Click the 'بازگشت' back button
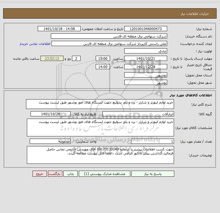The width and height of the screenshot is (220, 213). [55, 174]
